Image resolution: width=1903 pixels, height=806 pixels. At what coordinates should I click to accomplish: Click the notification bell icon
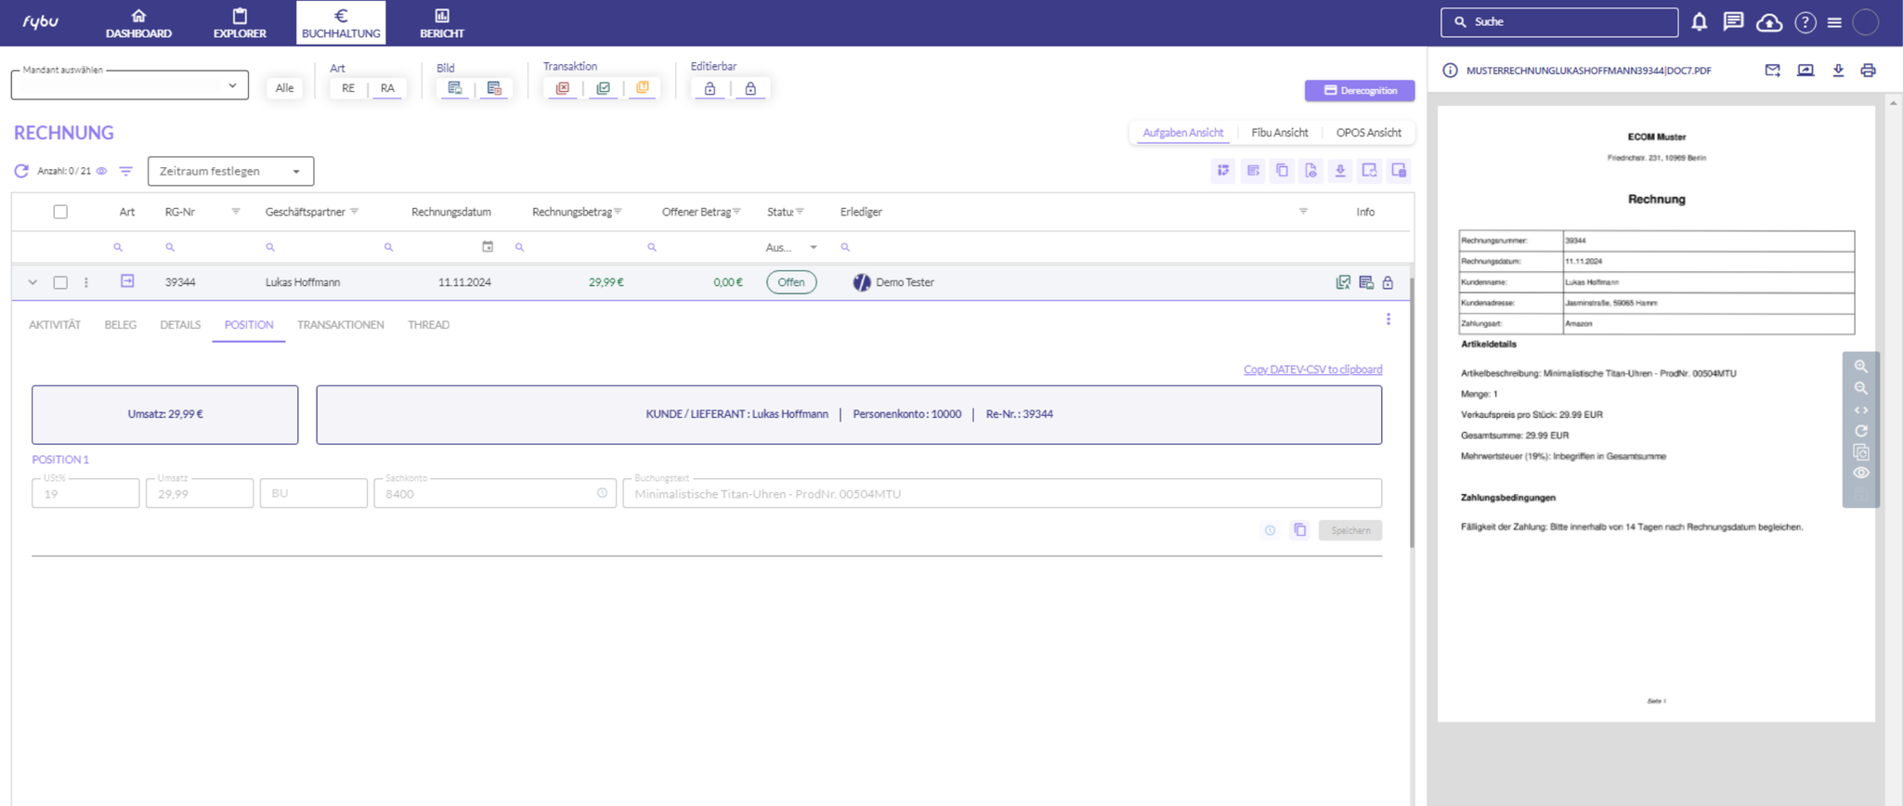coord(1699,22)
